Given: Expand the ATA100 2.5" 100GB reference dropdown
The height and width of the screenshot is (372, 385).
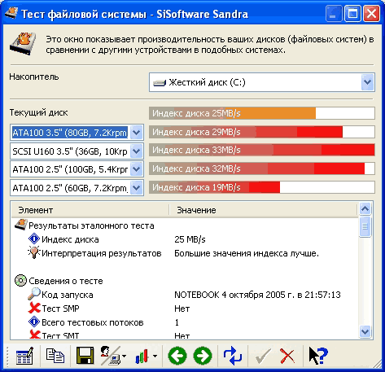Looking at the screenshot, I should click(x=136, y=169).
